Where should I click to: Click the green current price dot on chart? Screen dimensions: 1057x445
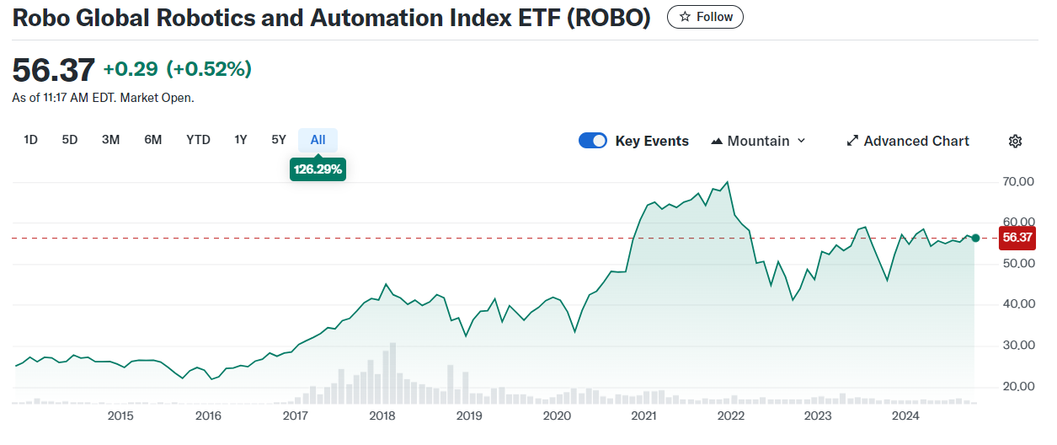click(x=975, y=238)
